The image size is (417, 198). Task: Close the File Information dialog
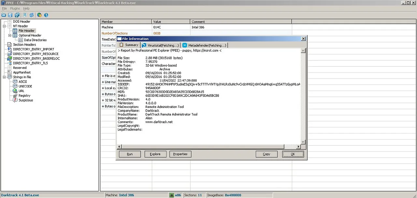(x=303, y=39)
